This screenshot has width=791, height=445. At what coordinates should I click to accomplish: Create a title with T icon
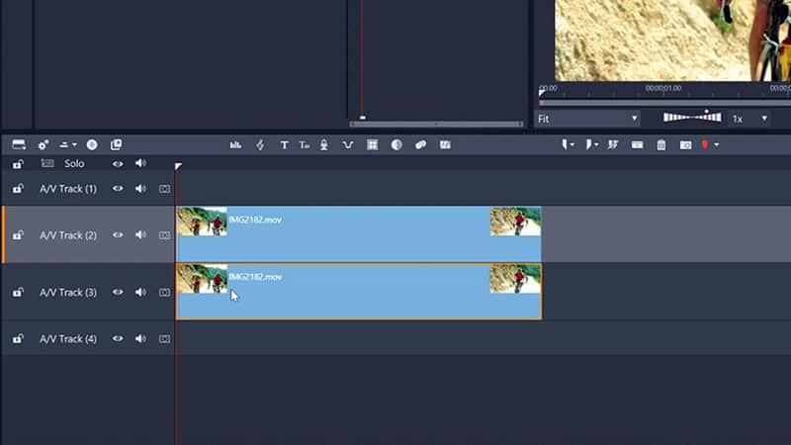point(284,145)
